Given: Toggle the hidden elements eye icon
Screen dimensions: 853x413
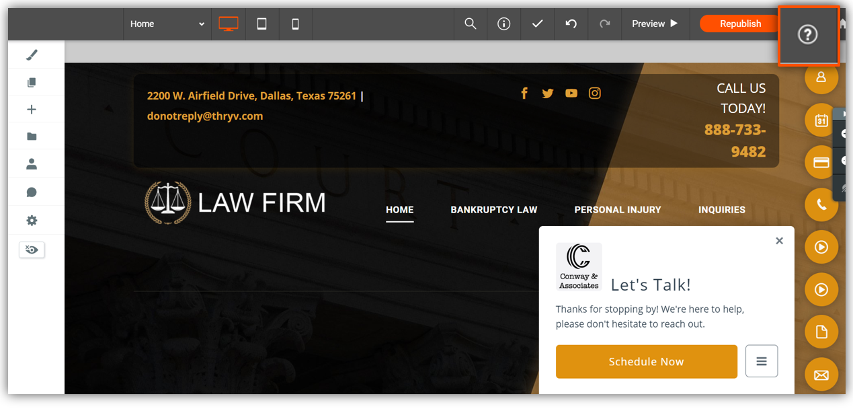Looking at the screenshot, I should click(32, 250).
